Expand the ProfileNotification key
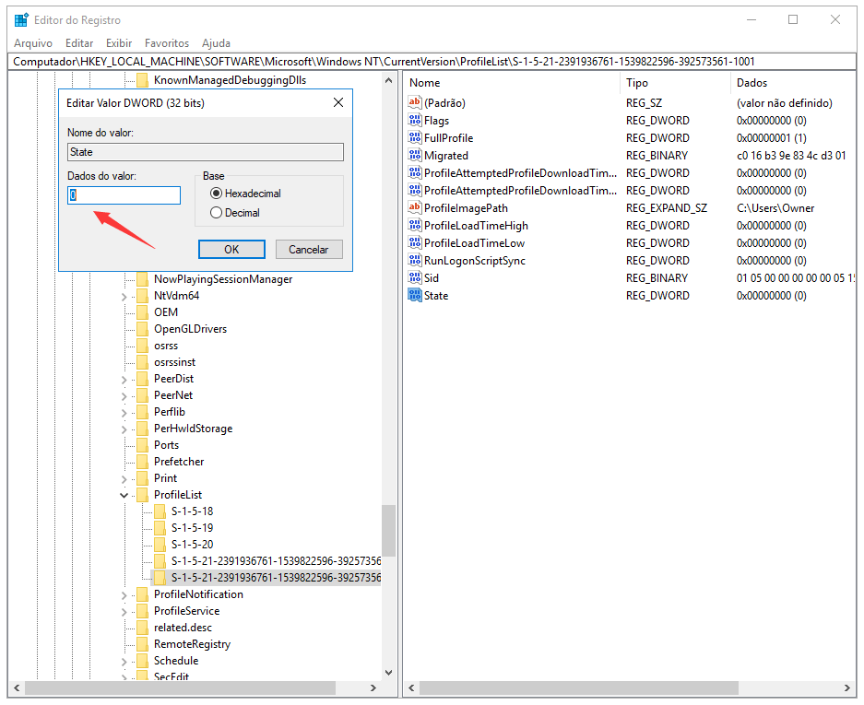This screenshot has height=705, width=864. (x=124, y=594)
